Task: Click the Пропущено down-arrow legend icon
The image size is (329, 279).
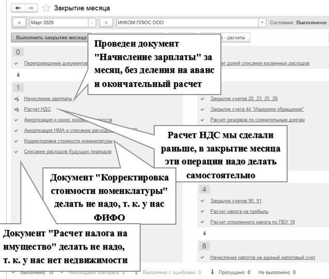Action: 212,272
